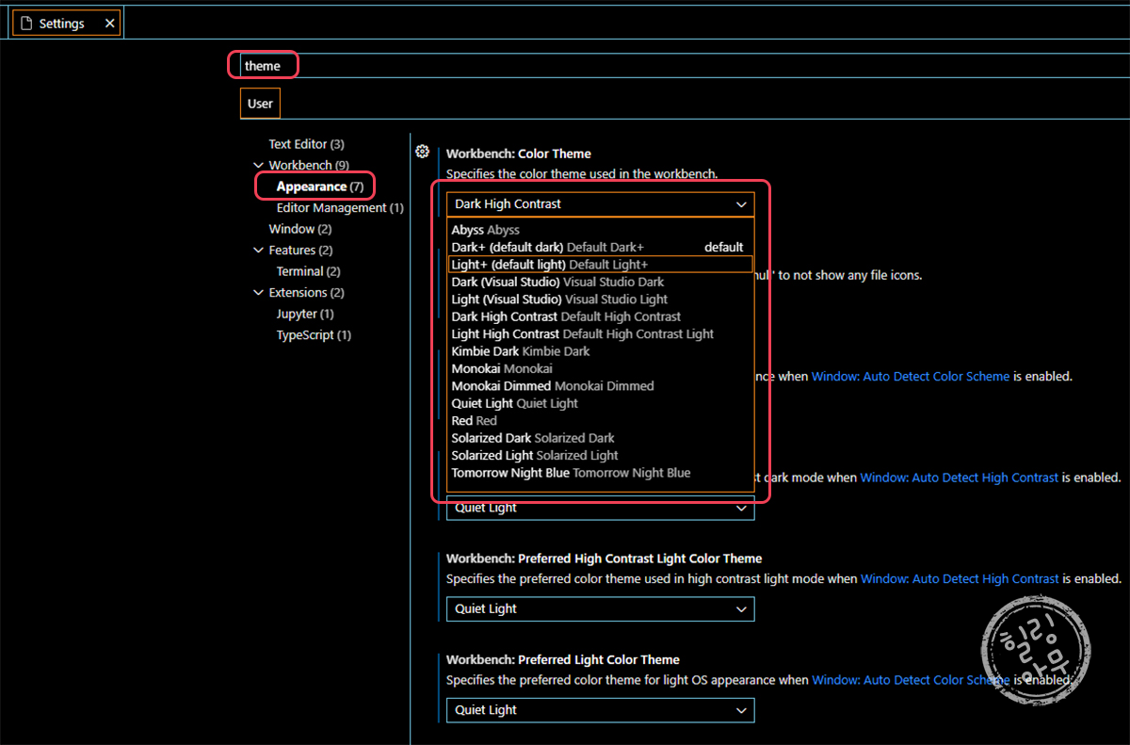
Task: Click Workbench: Preferred Light Color Theme heading
Action: (x=563, y=659)
